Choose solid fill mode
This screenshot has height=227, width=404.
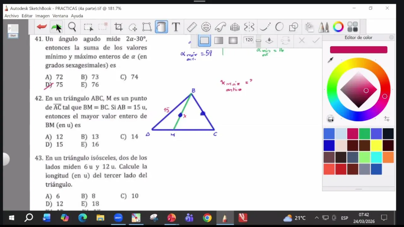tap(205, 40)
